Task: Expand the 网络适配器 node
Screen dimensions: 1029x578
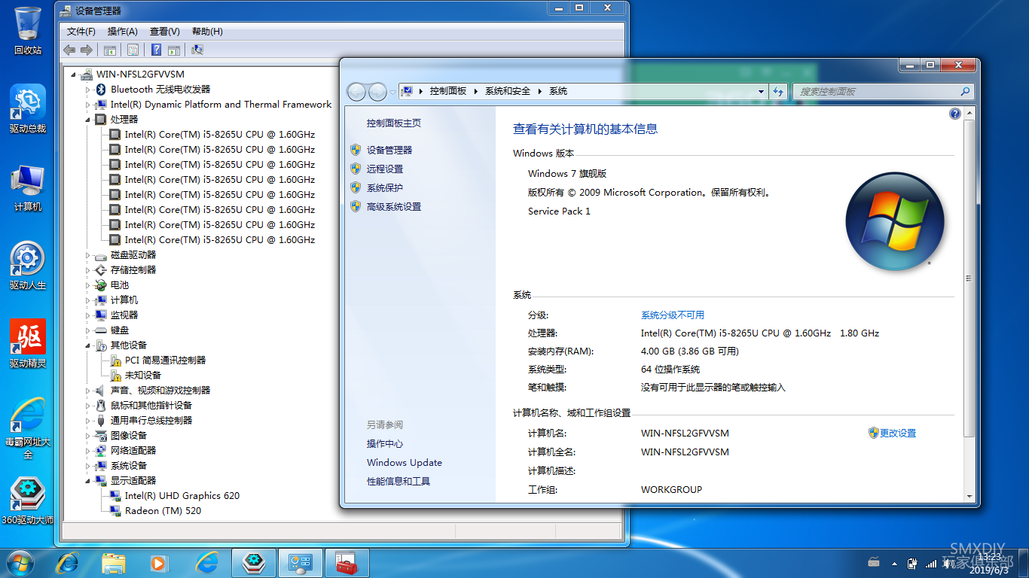Action: pyautogui.click(x=87, y=451)
